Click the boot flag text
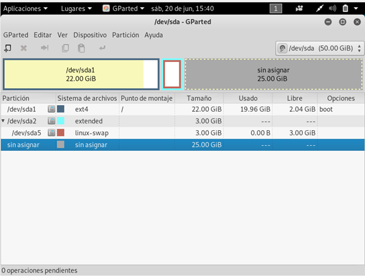Viewport: 365px width, 276px height. coord(326,109)
